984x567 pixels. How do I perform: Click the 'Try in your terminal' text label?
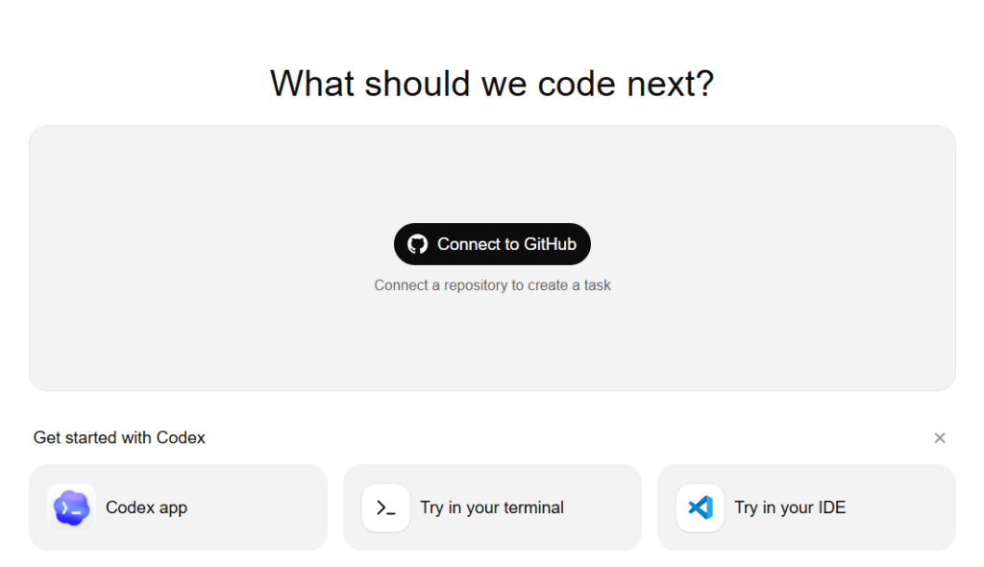492,507
